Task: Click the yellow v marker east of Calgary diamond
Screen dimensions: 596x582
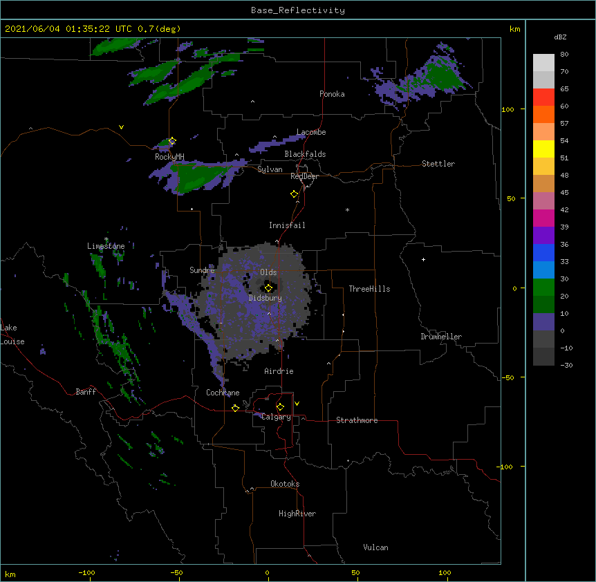Action: tap(297, 404)
